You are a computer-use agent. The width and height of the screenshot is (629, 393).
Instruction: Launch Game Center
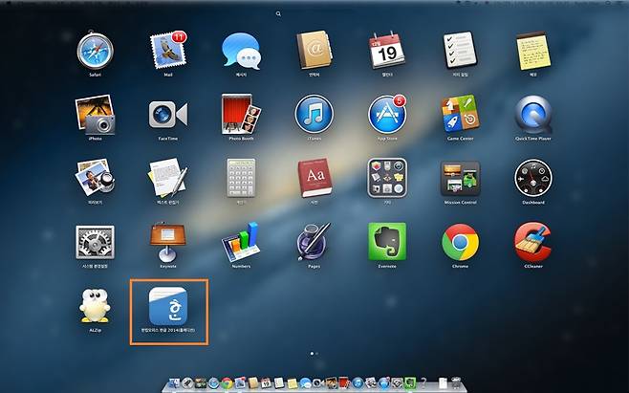(x=460, y=115)
